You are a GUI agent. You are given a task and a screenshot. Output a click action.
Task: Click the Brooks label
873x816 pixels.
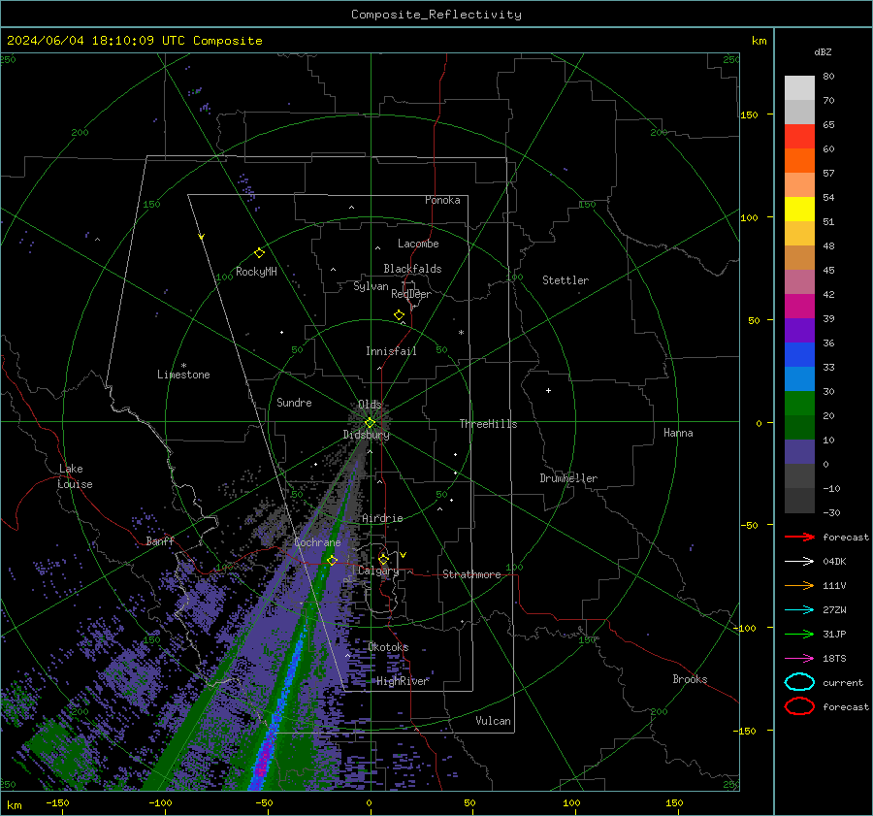[690, 679]
